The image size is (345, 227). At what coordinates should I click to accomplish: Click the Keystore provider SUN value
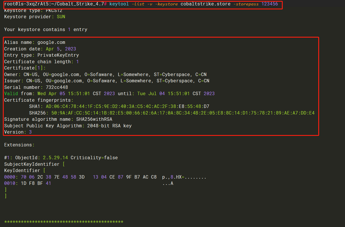point(61,17)
